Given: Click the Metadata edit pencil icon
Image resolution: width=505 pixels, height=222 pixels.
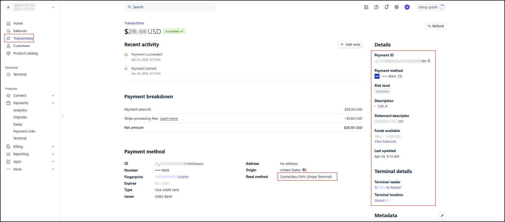Looking at the screenshot, I should coord(442,215).
